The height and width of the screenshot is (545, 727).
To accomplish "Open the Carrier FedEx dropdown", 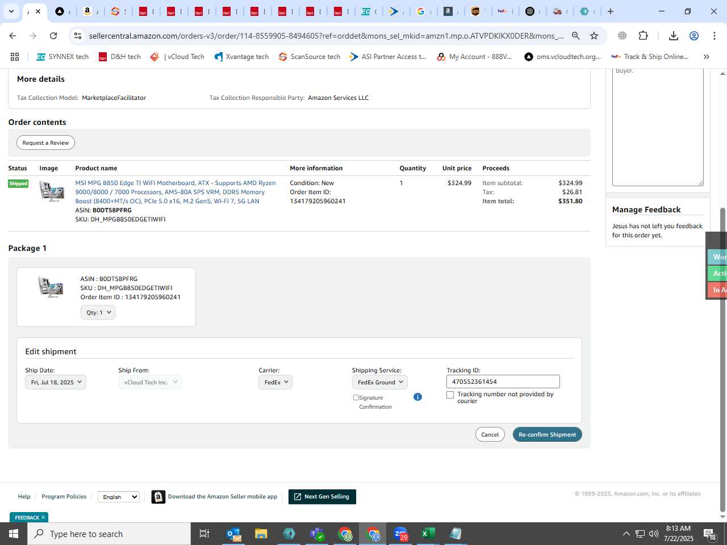I will pos(275,382).
